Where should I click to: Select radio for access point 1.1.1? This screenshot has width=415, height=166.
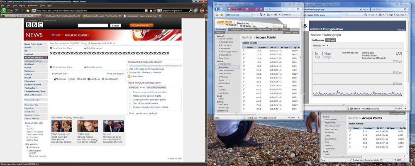click(244, 51)
